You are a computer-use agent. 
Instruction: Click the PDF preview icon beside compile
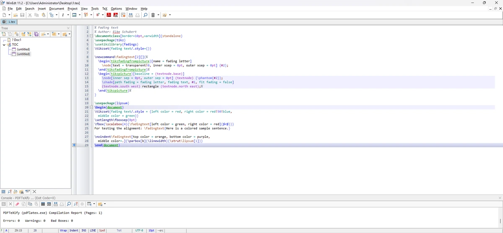(116, 15)
